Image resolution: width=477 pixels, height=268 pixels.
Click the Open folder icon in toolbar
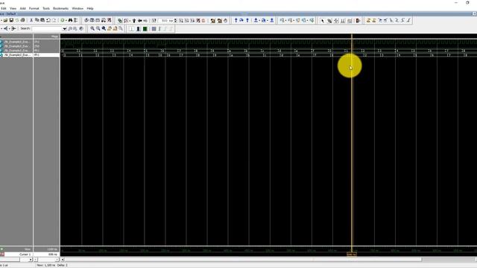(5, 20)
